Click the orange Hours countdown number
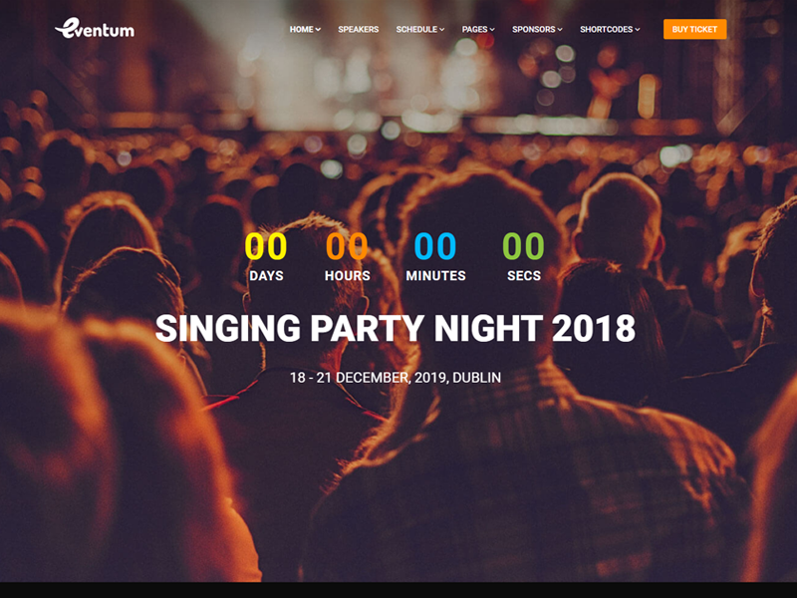797x598 pixels. click(347, 246)
